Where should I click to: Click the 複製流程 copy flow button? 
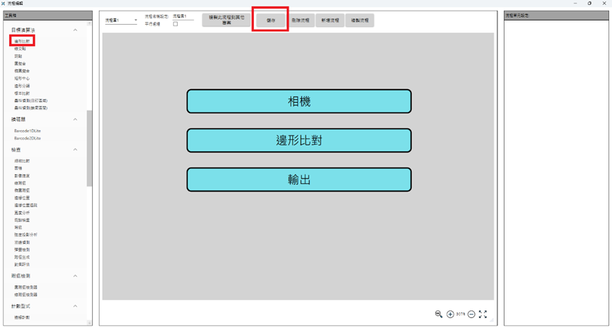(359, 20)
